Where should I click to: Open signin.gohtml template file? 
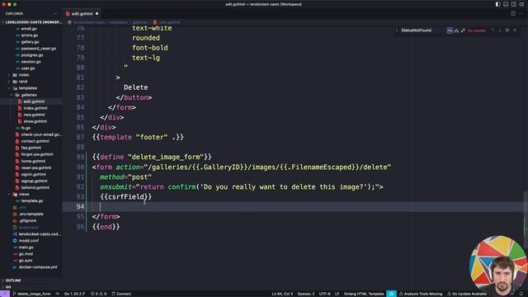33,174
